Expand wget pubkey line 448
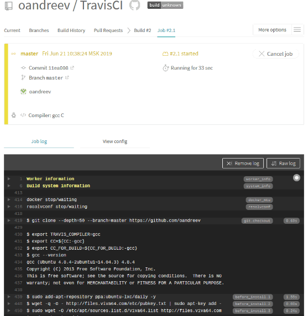The image size is (308, 316). [x=9, y=303]
